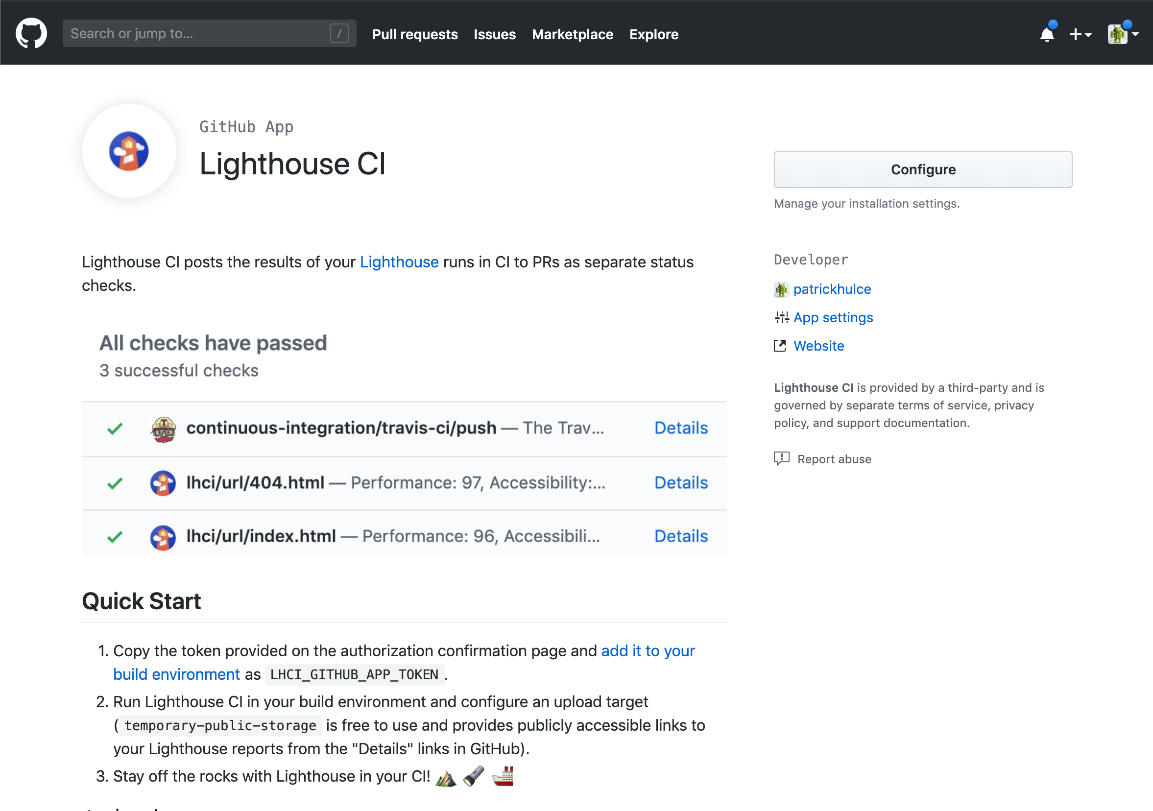1153x811 pixels.
Task: Click the Developer section label
Action: 811,260
